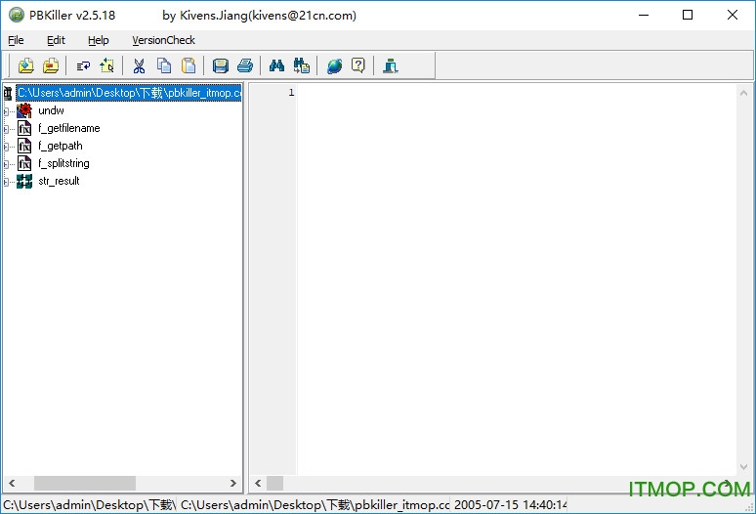Click the select all toolbar icon
Image resolution: width=756 pixels, height=514 pixels.
tap(107, 65)
